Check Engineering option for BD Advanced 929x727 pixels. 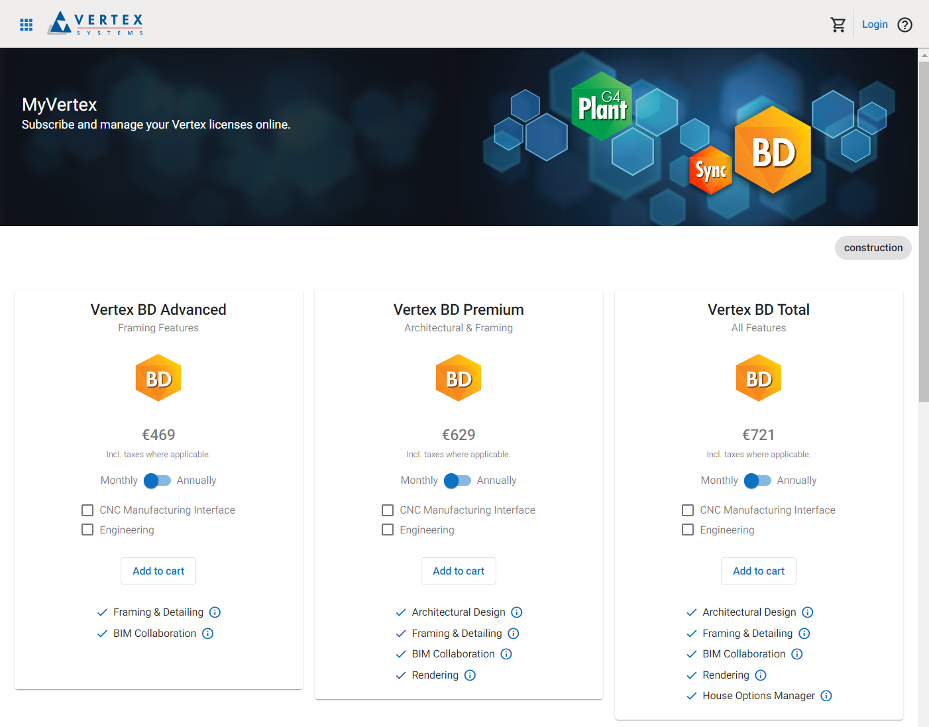pos(87,530)
